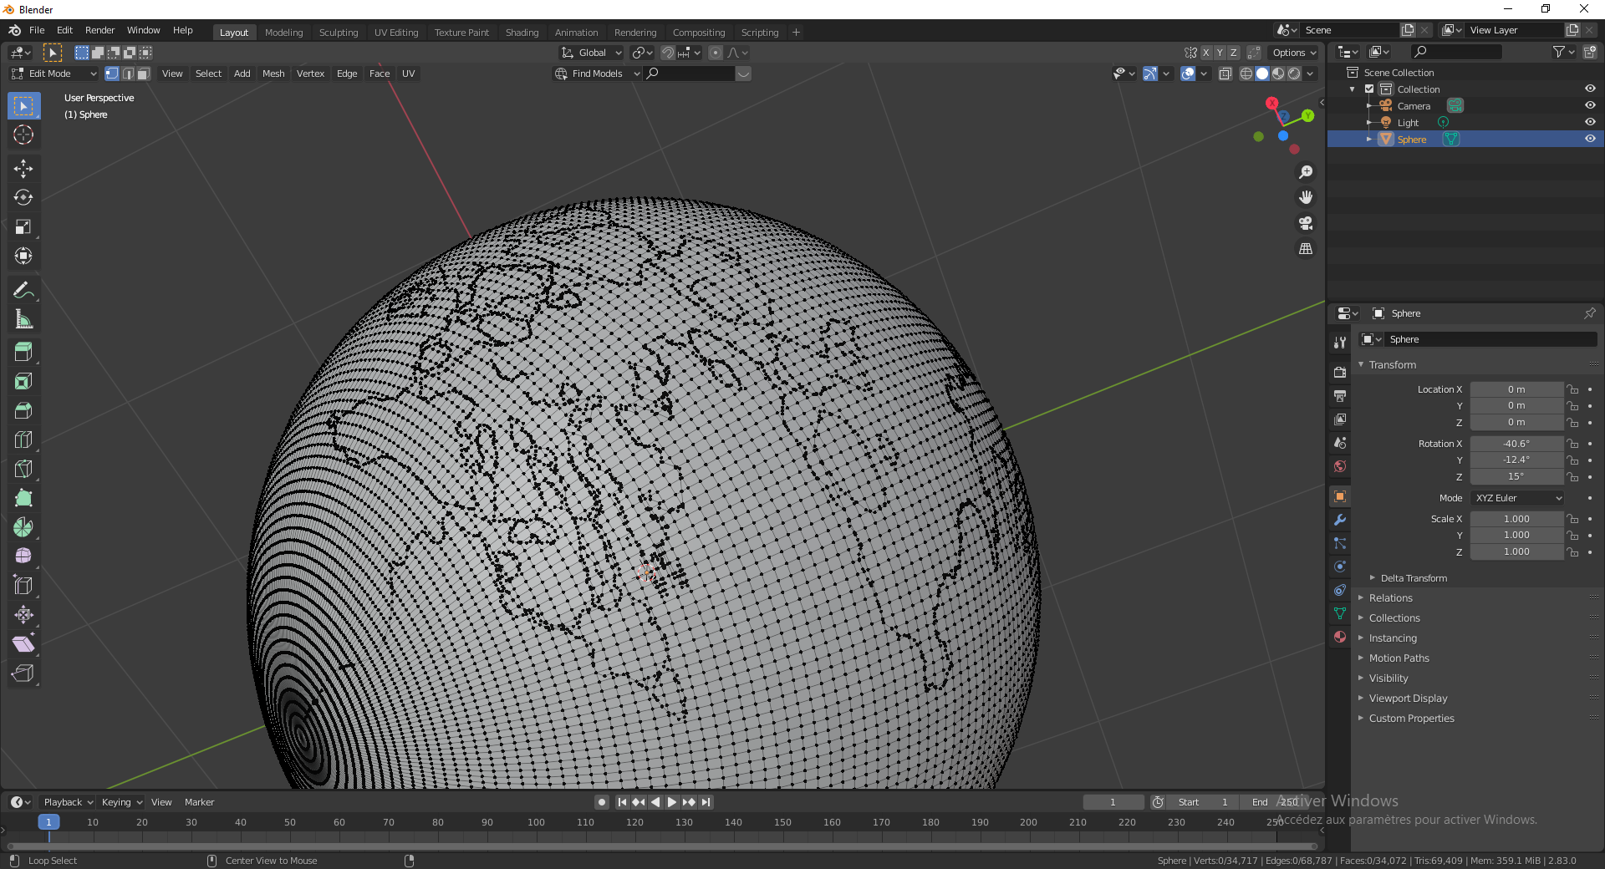Viewport: 1605px width, 869px height.
Task: Select the Poly Build tool
Action: coord(23,498)
